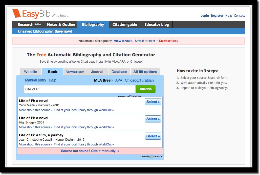Click step Select your source & search for it

tap(204, 78)
